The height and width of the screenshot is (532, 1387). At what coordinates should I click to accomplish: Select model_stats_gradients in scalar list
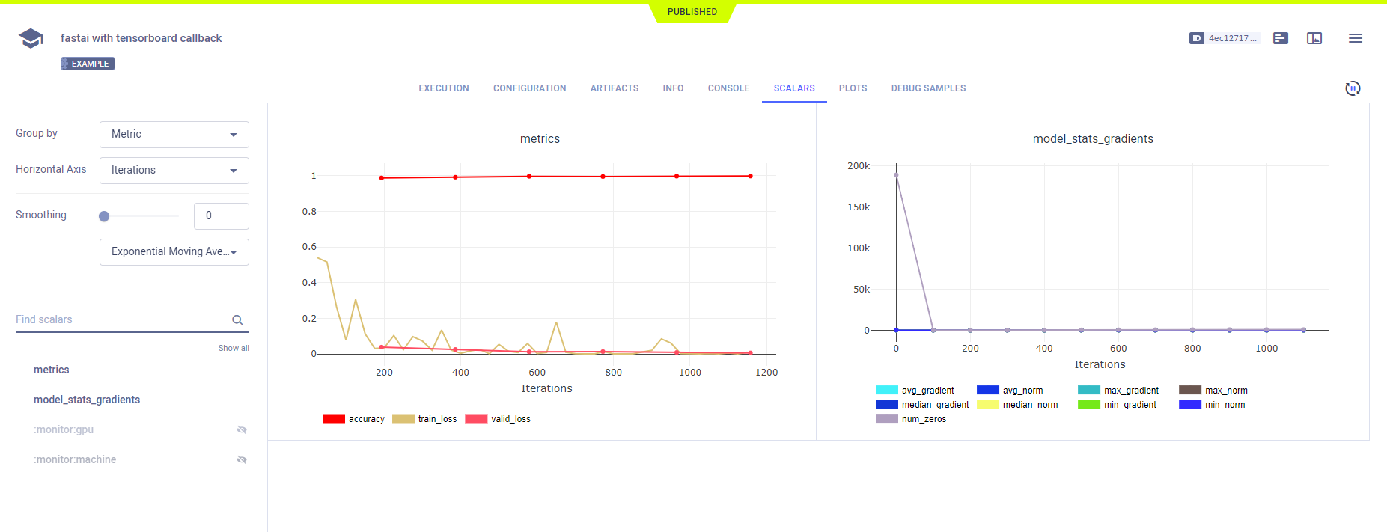click(x=87, y=400)
